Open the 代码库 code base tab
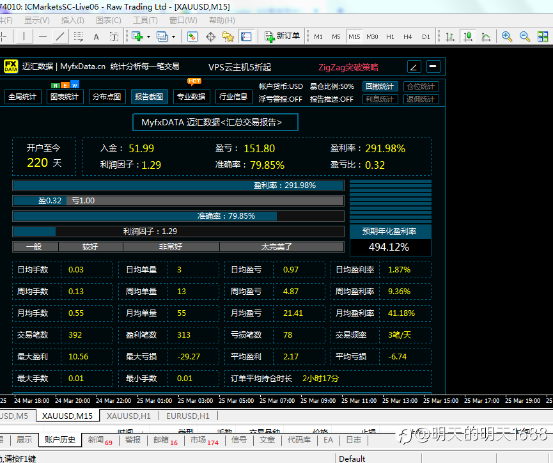 point(299,440)
